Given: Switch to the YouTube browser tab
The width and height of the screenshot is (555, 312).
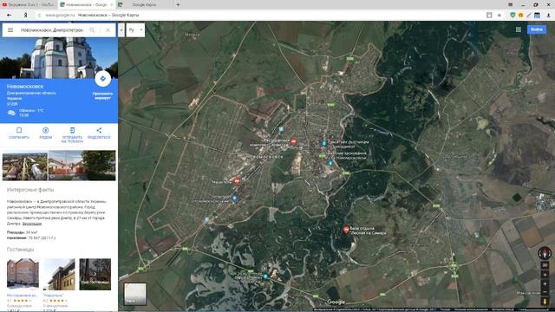Looking at the screenshot, I should click(x=29, y=4).
